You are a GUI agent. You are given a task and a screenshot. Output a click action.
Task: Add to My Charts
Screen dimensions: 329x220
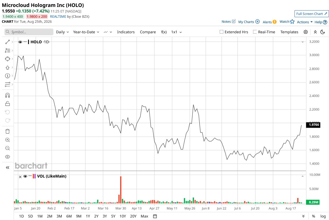249,22
